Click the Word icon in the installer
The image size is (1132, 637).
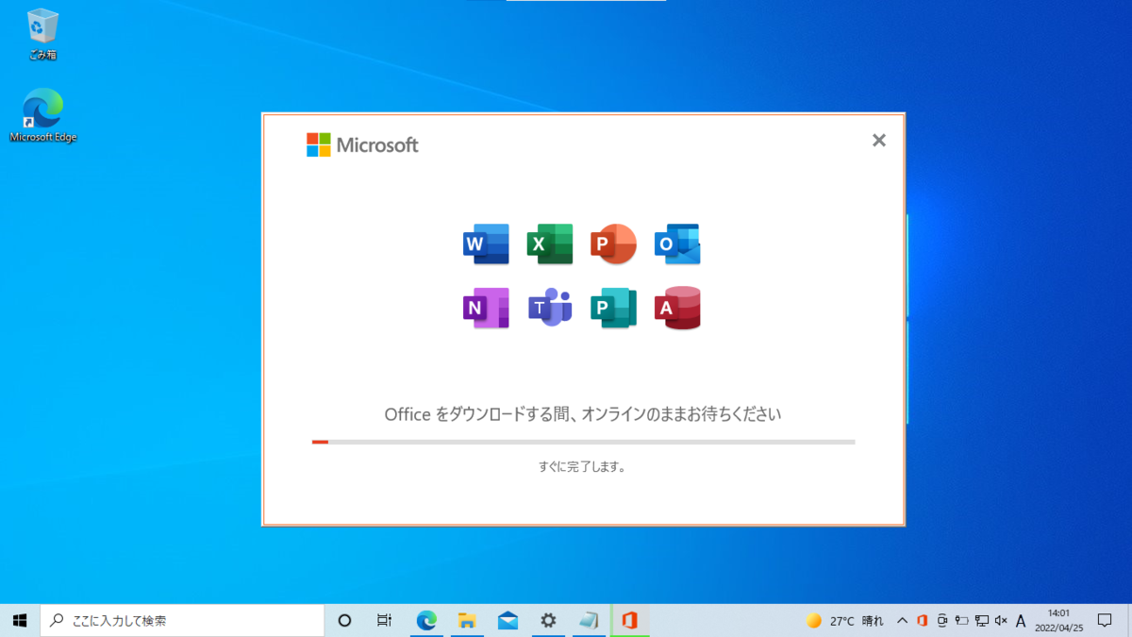486,245
